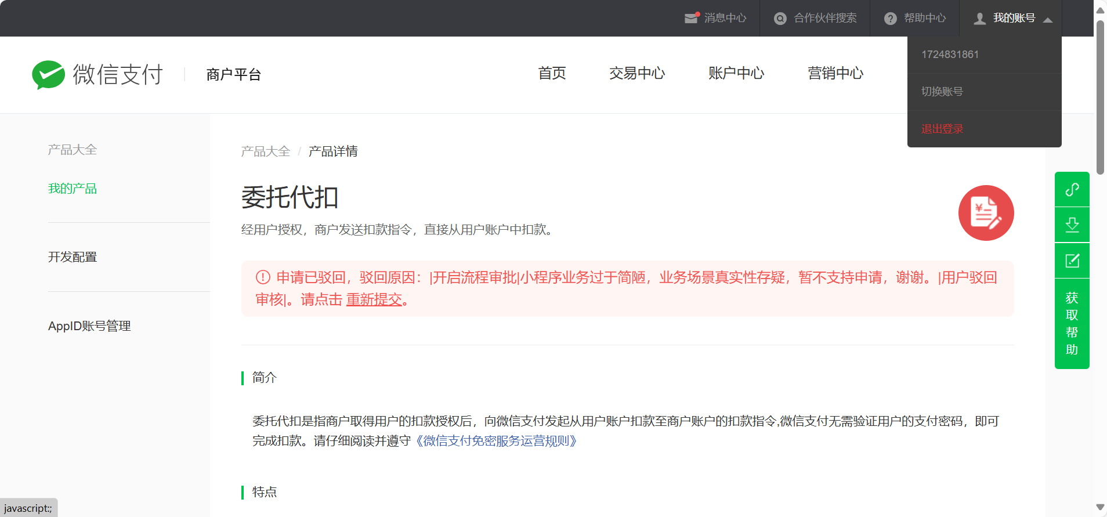Click the rejection warning exclamation icon
The height and width of the screenshot is (517, 1107).
pyautogui.click(x=263, y=277)
